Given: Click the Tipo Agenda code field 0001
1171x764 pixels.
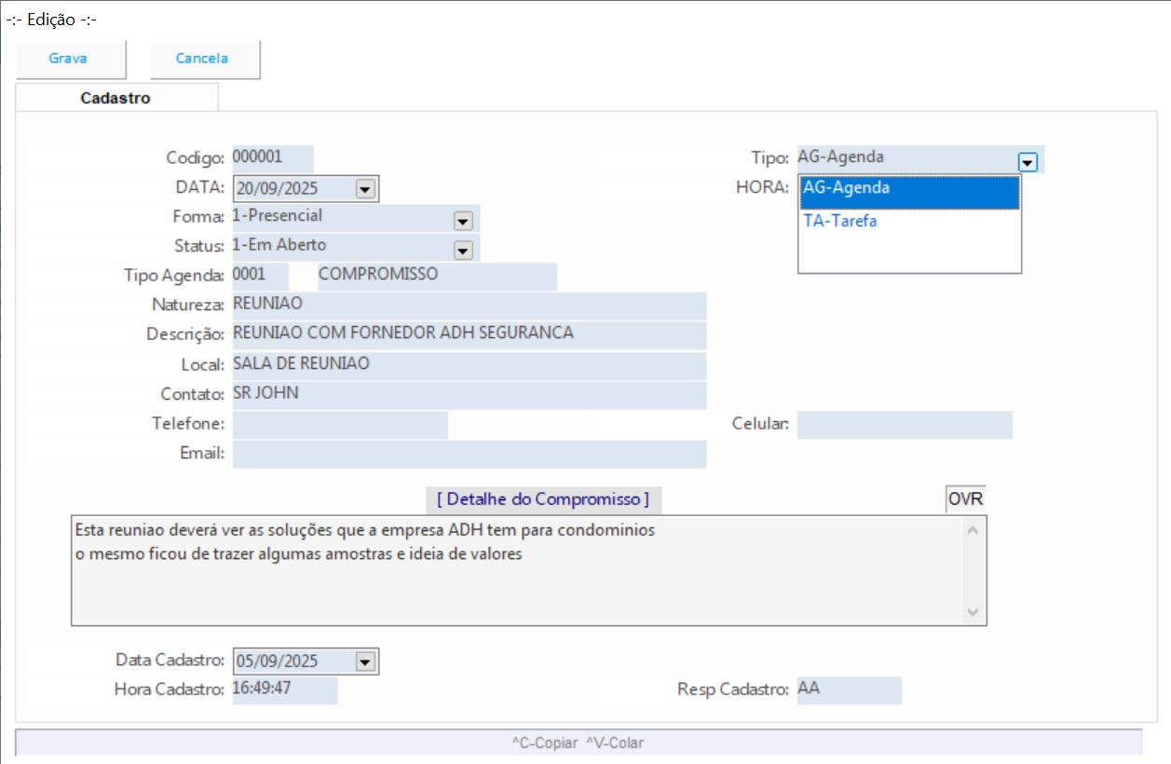Looking at the screenshot, I should pos(260,277).
